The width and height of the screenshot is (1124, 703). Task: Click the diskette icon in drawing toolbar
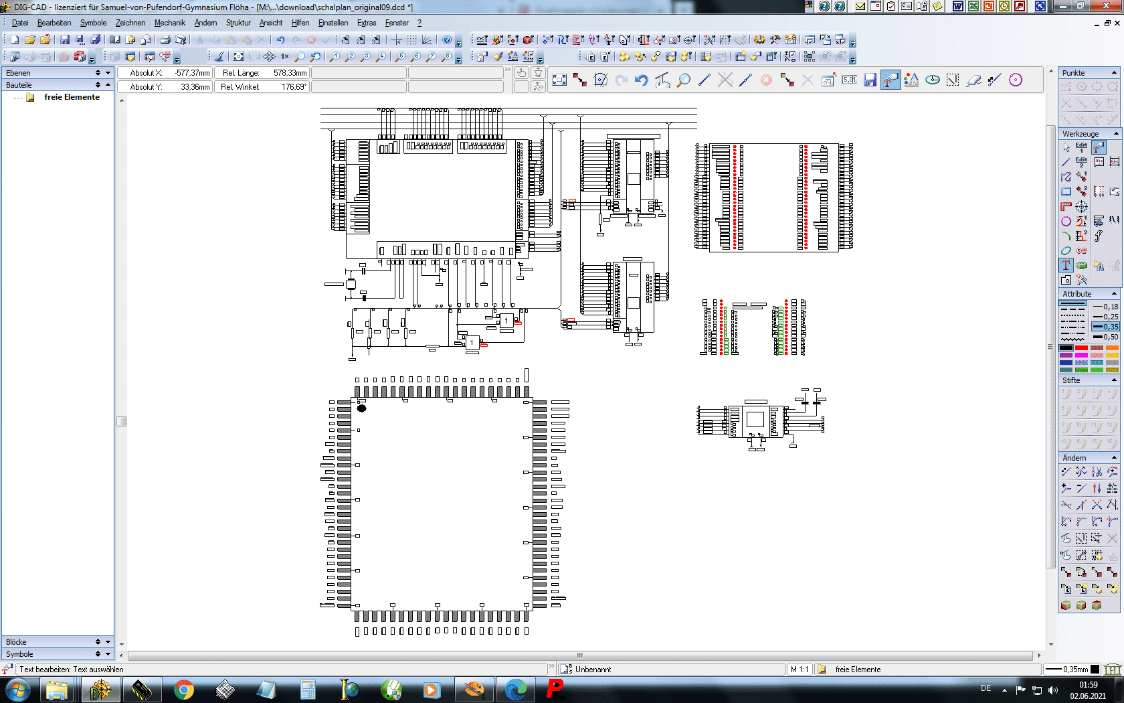(x=870, y=80)
